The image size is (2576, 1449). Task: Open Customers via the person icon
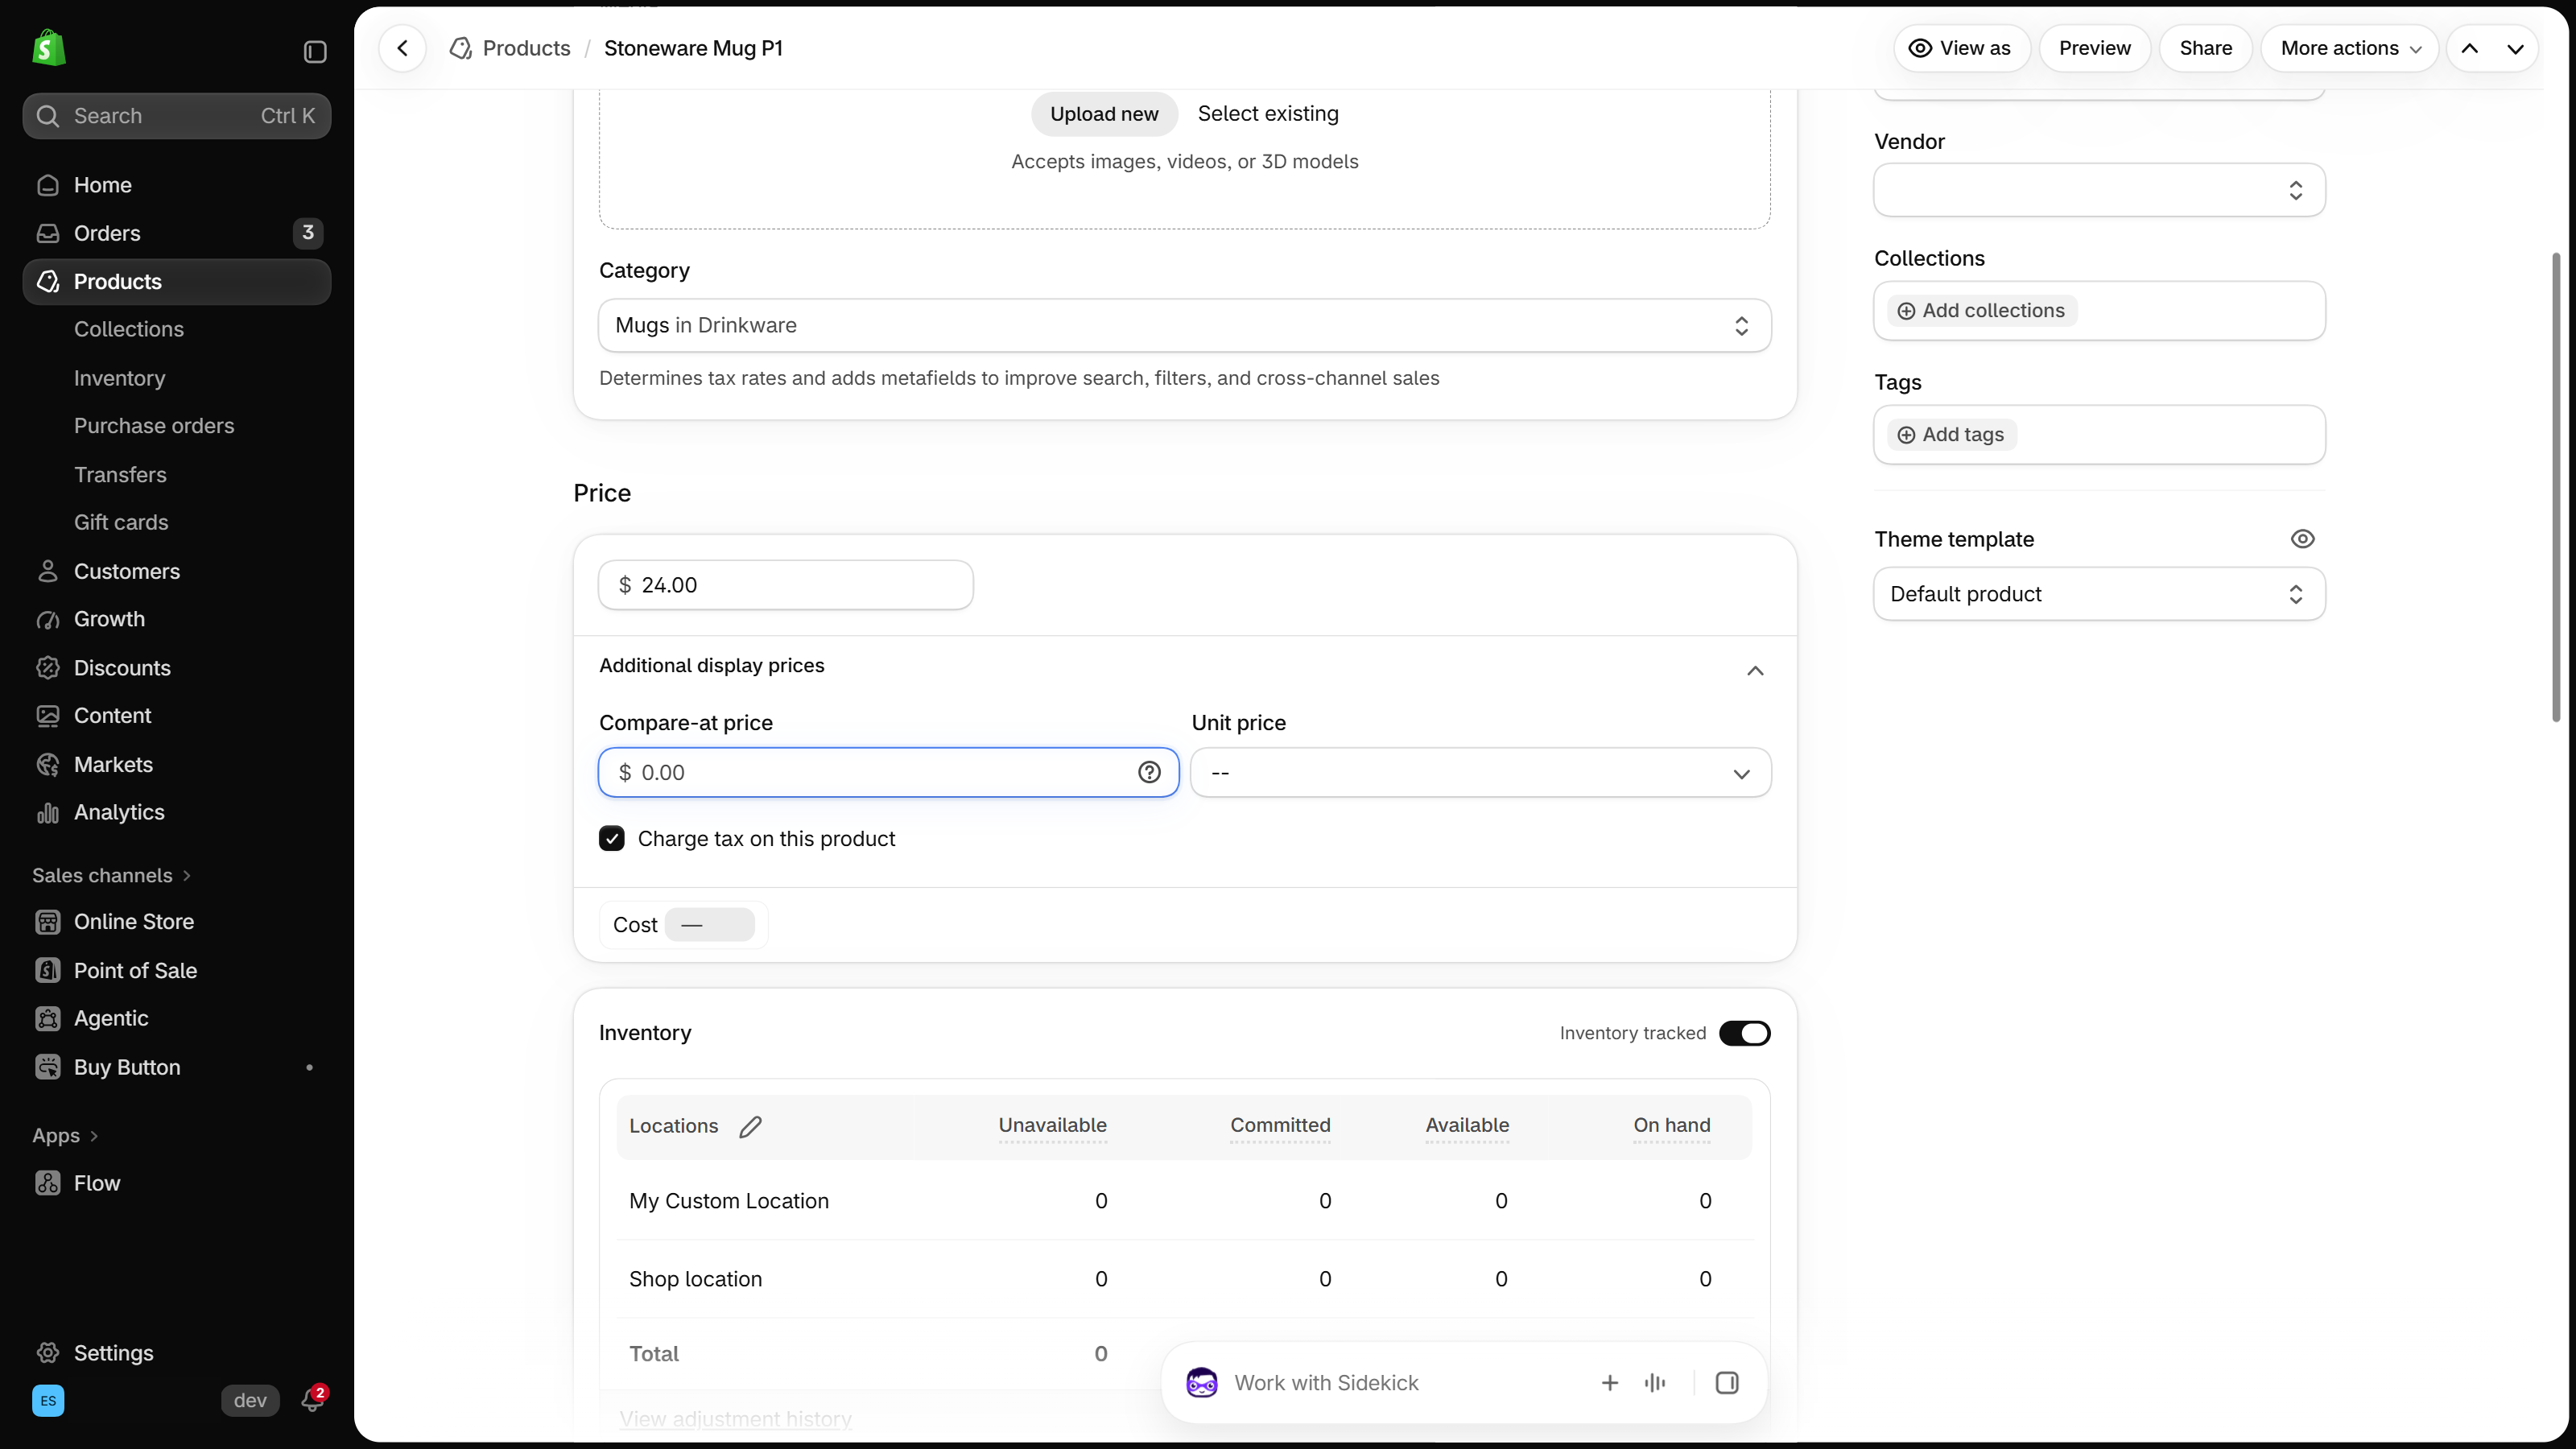pos(47,571)
